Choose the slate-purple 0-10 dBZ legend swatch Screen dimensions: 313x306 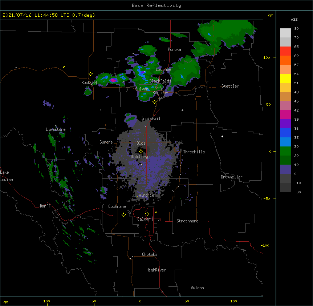285,169
